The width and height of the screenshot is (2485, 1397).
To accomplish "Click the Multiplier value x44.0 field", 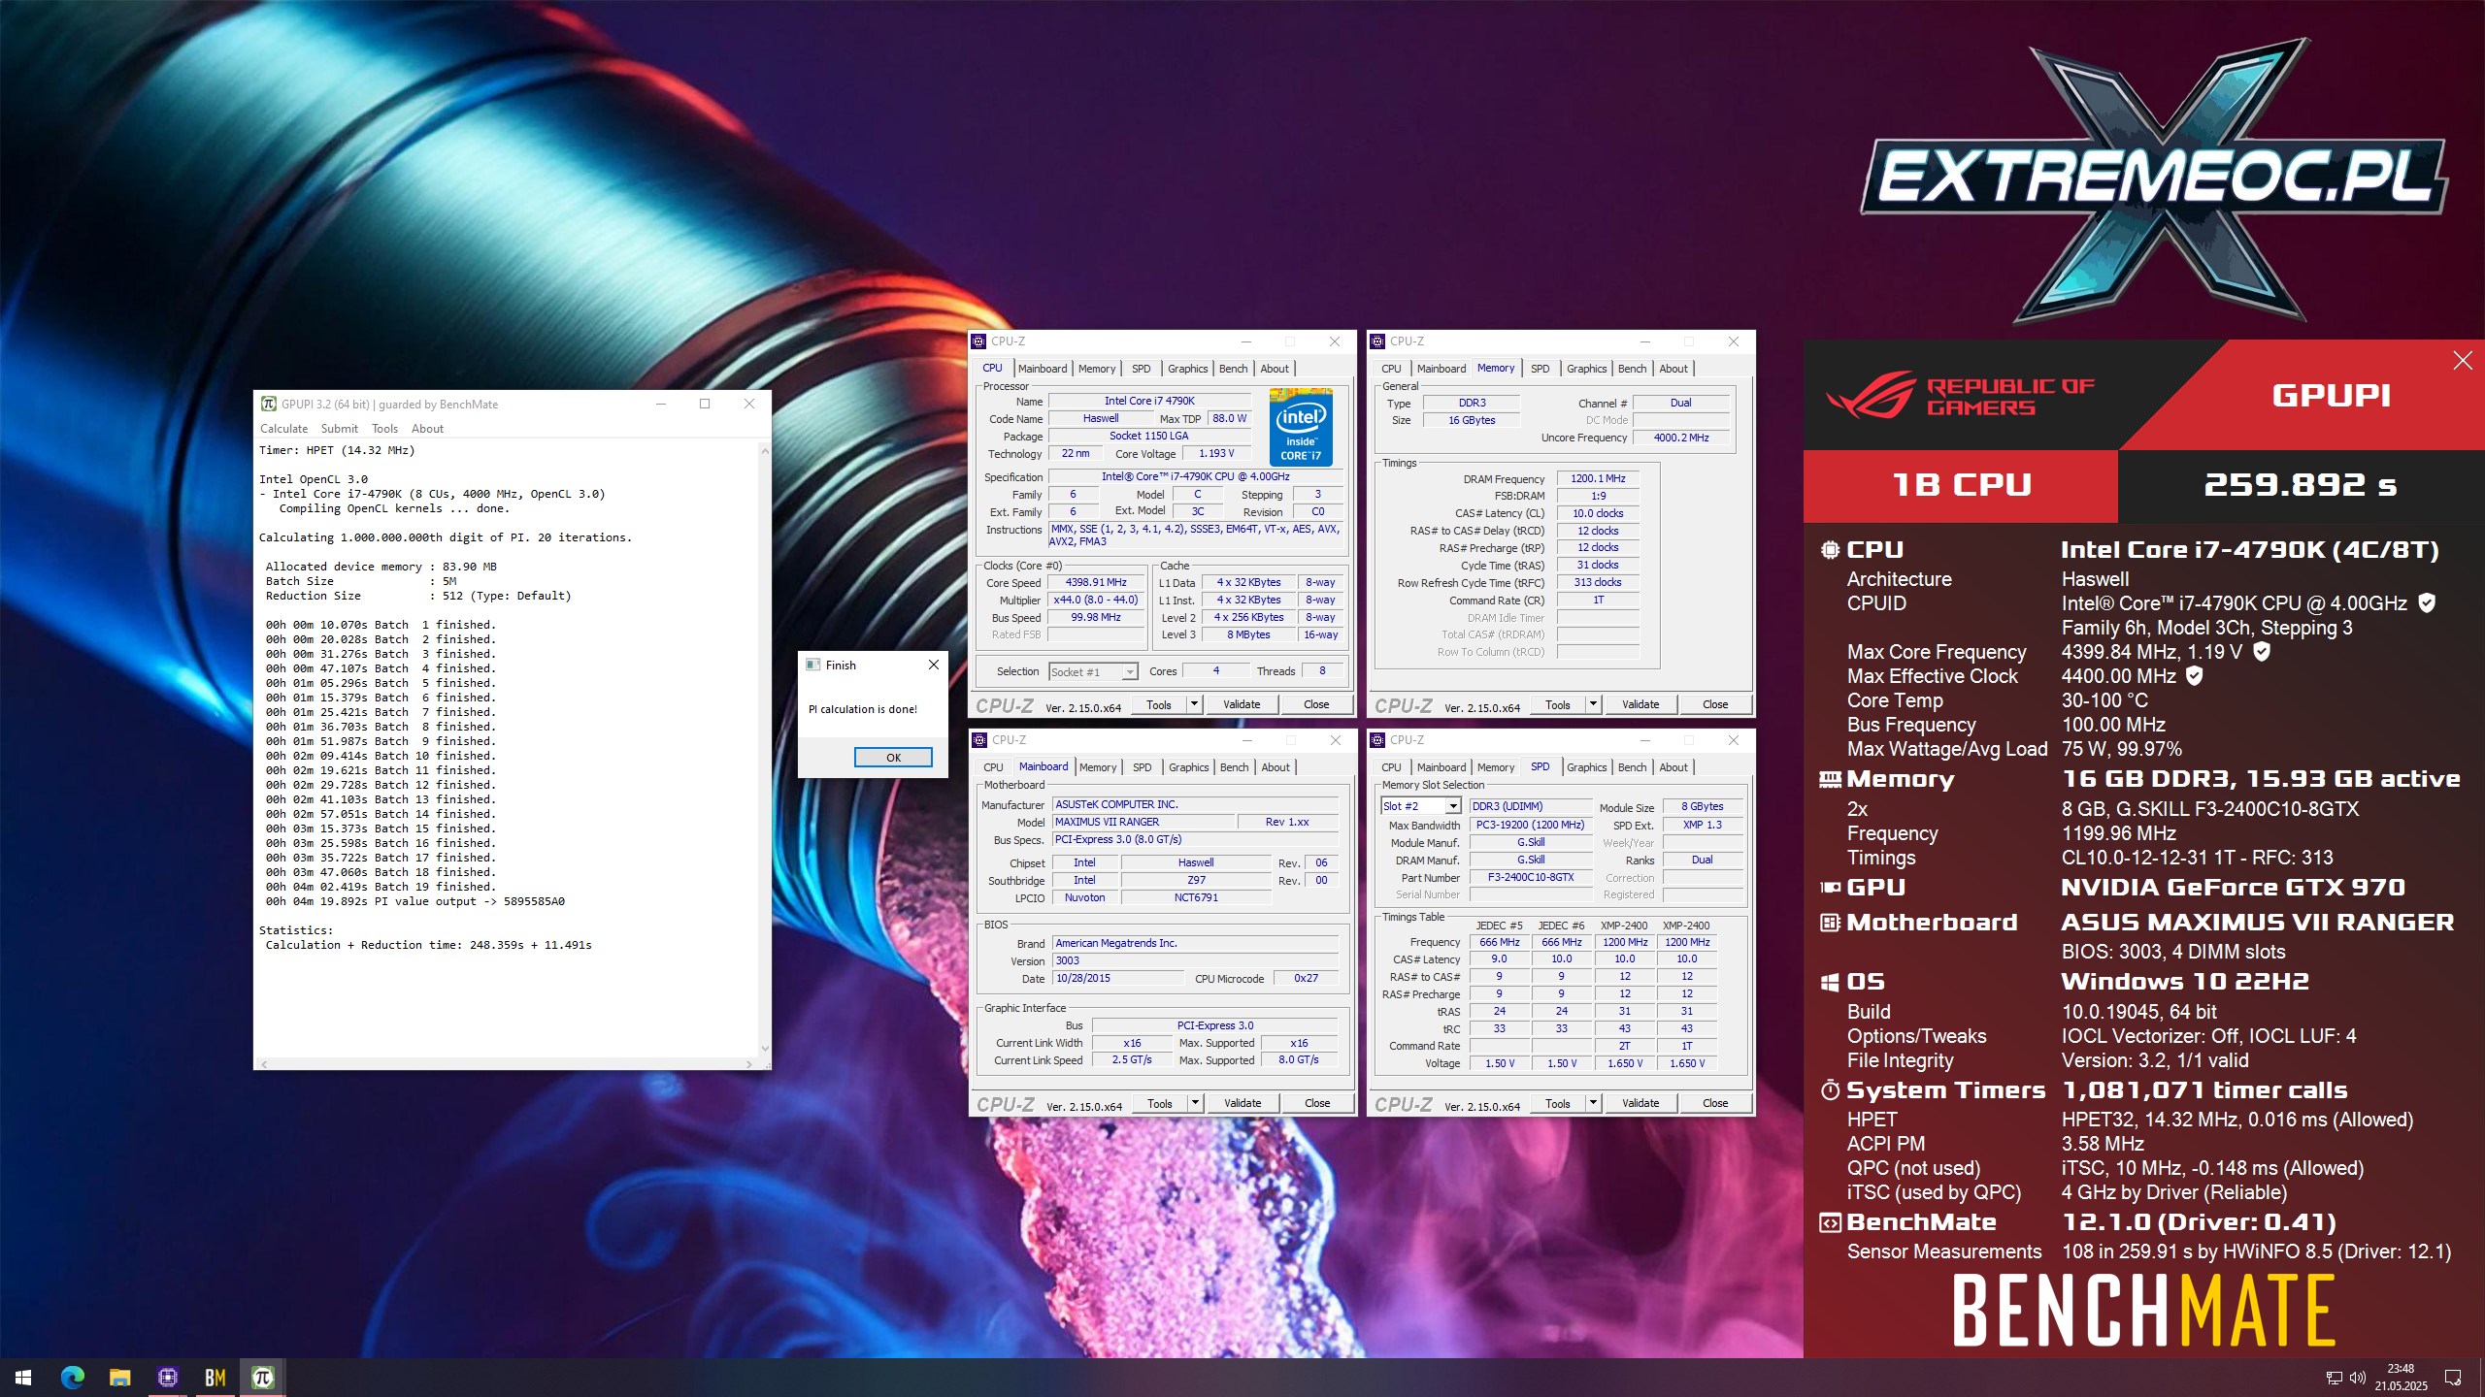I will [x=1095, y=601].
